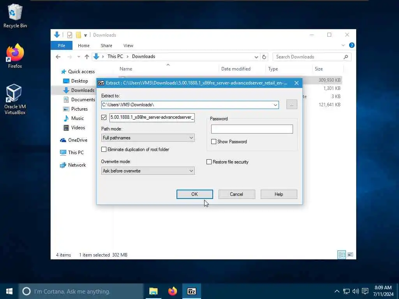Switch to large icons view in status bar

[350, 255]
